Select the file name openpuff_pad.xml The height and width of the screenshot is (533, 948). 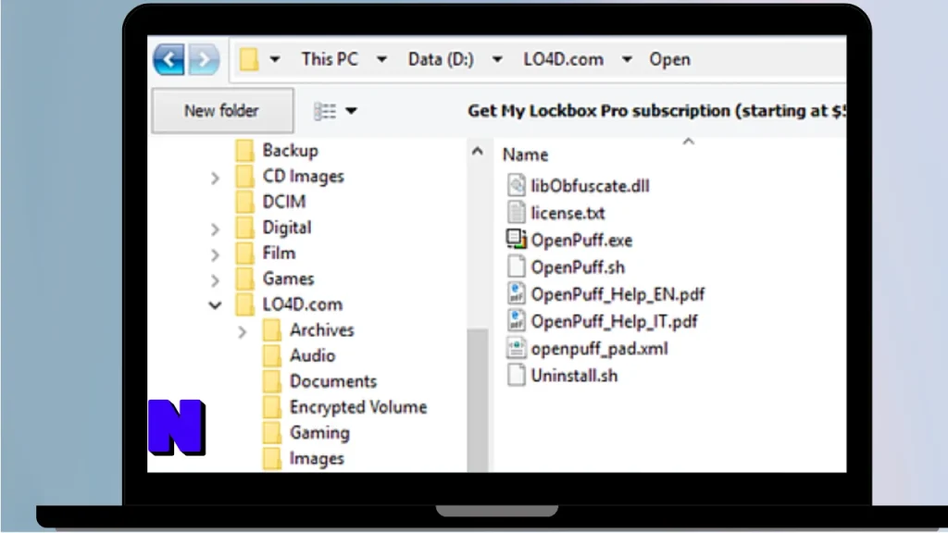pyautogui.click(x=599, y=349)
